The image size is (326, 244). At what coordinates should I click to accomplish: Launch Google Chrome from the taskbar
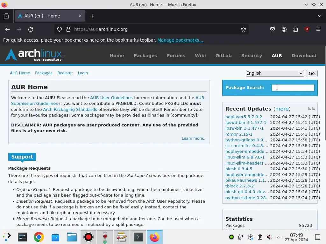[39, 237]
